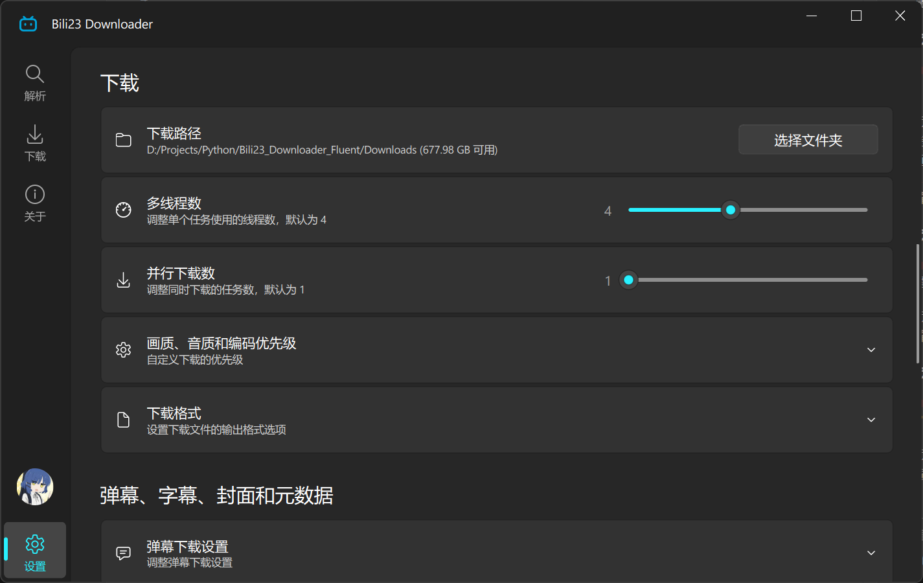This screenshot has height=583, width=923.
Task: Click the 多线程数 slider track
Action: pyautogui.click(x=803, y=210)
